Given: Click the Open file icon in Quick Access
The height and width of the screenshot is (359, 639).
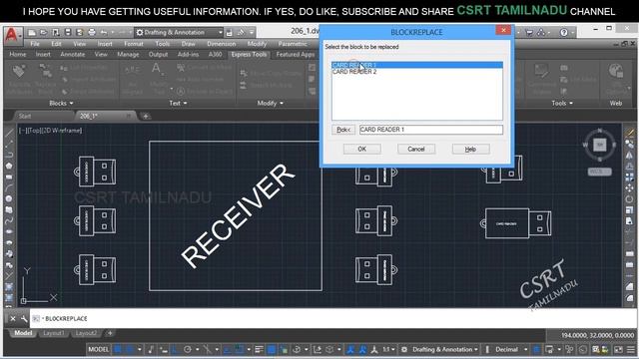Looking at the screenshot, I should [44, 32].
